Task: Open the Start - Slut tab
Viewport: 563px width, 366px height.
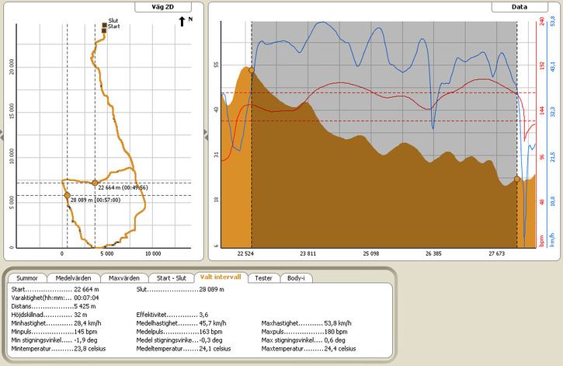Action: click(x=172, y=278)
